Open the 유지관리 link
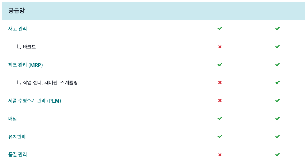Image resolution: width=307 pixels, height=163 pixels. coord(17,137)
